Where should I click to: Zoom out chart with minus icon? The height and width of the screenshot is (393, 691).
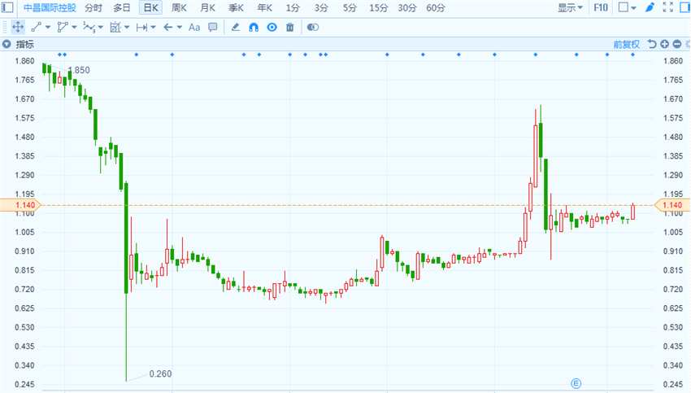(677, 44)
